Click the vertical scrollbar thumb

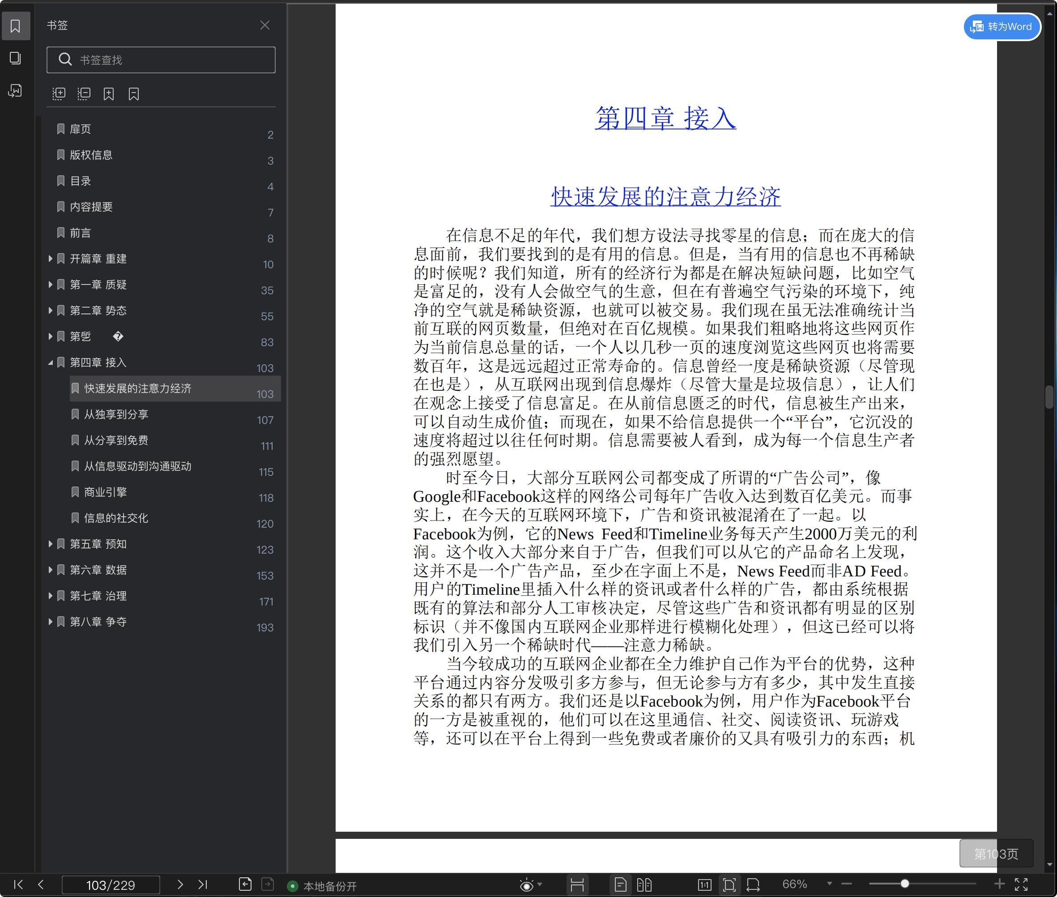1049,397
